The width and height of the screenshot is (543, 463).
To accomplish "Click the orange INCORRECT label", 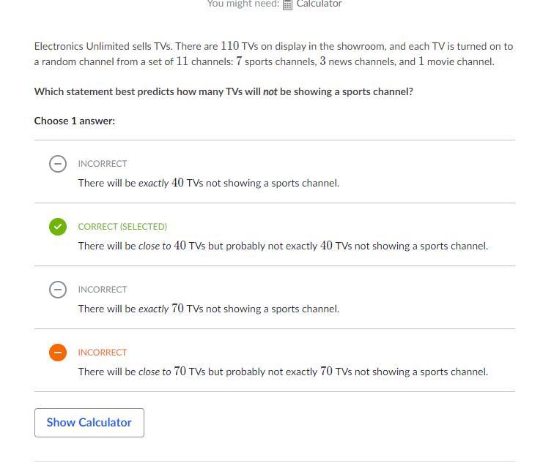I will (103, 353).
